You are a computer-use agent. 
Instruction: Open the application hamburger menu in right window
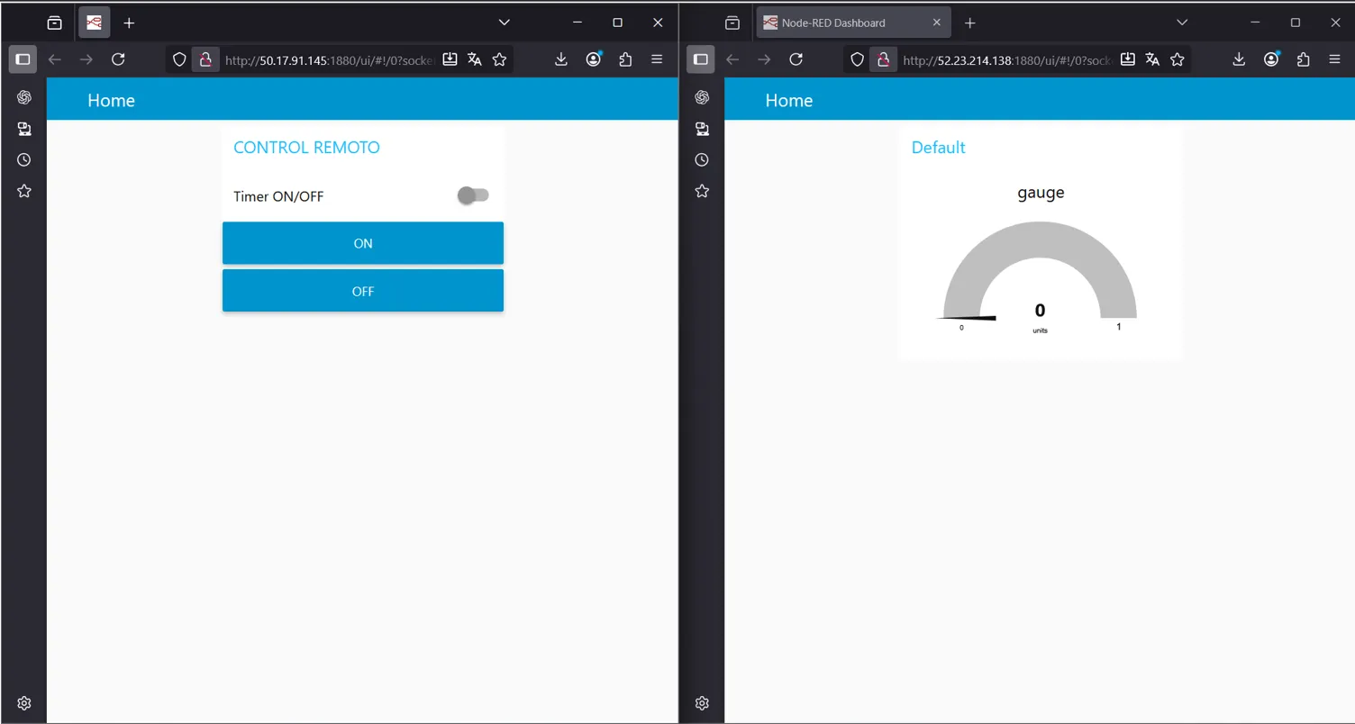point(1334,59)
